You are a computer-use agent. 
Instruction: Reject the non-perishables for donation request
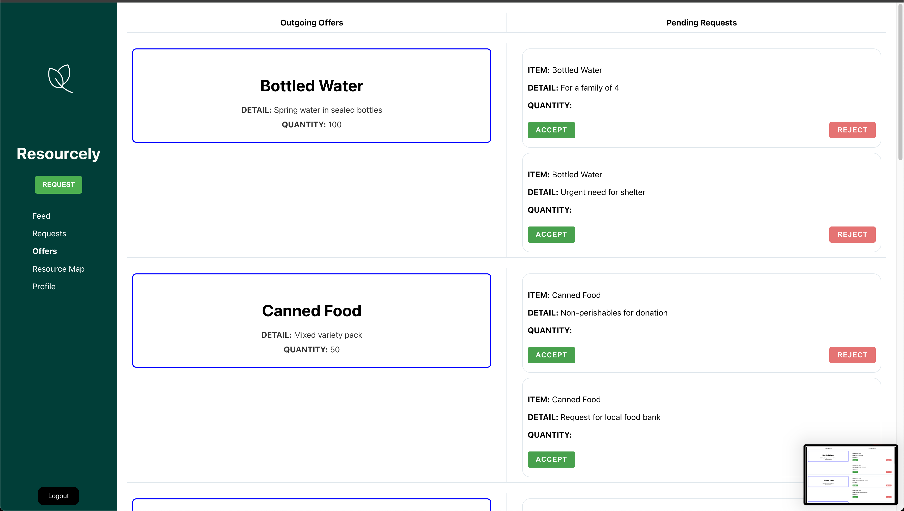tap(852, 355)
